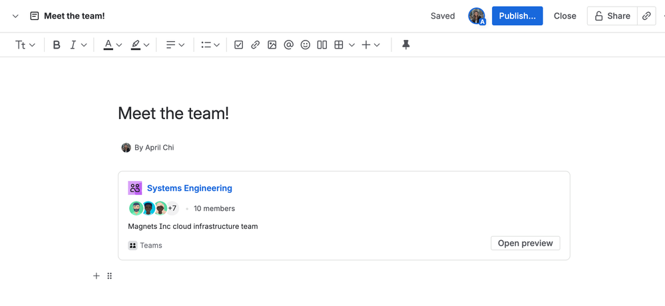
Task: Click the Meet the team! title field
Action: point(174,114)
